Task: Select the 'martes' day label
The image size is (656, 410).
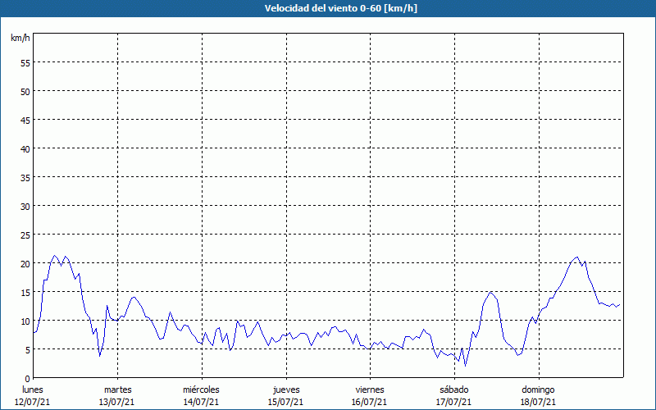Action: pyautogui.click(x=118, y=389)
